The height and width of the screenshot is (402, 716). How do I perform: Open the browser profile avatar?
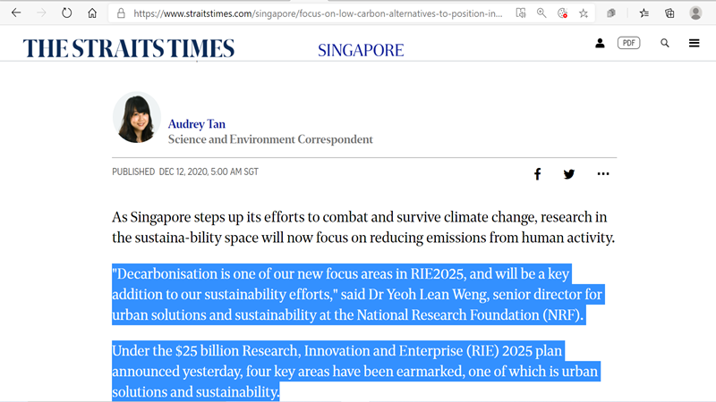click(x=695, y=13)
